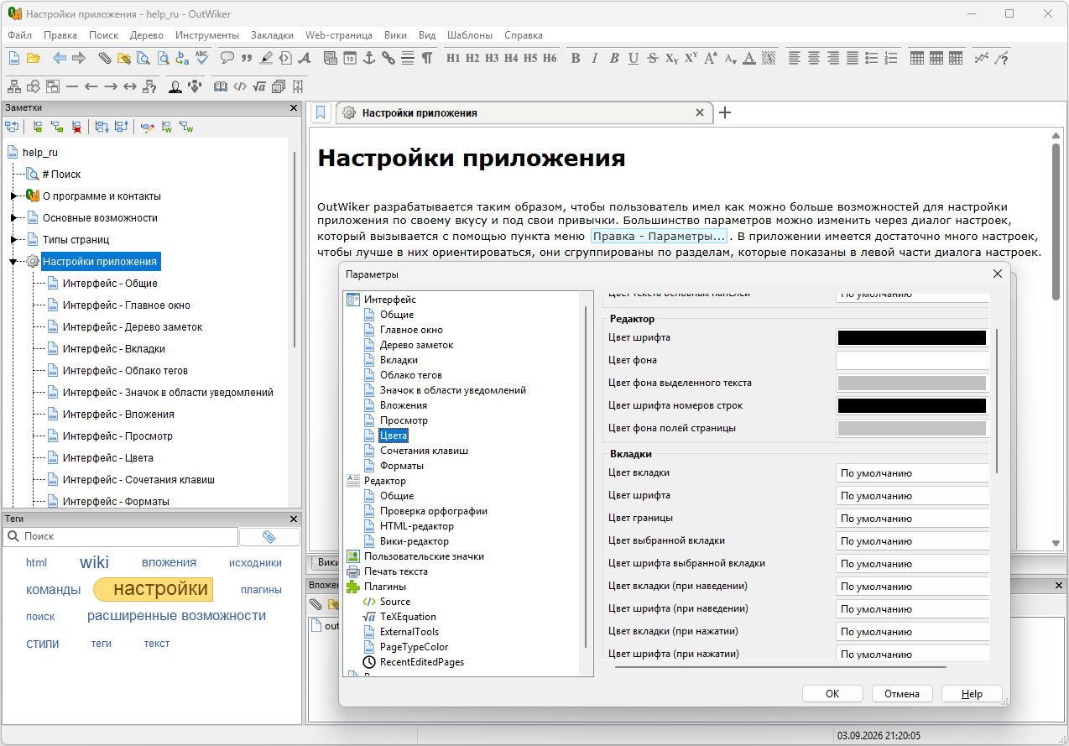Open the Инструменты menu
The width and height of the screenshot is (1069, 746).
pos(207,35)
